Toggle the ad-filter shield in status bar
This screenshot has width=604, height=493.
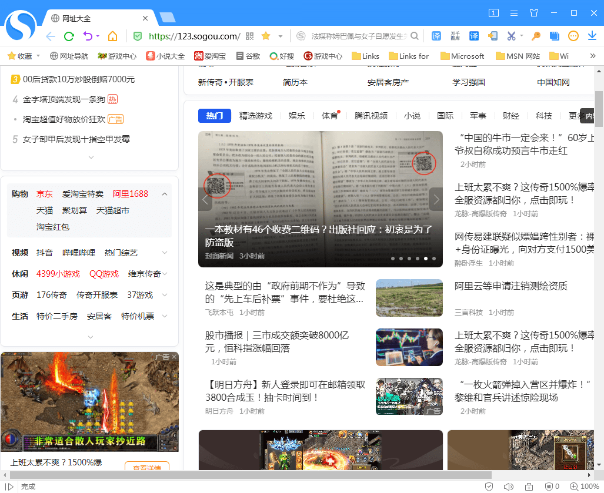(x=549, y=487)
